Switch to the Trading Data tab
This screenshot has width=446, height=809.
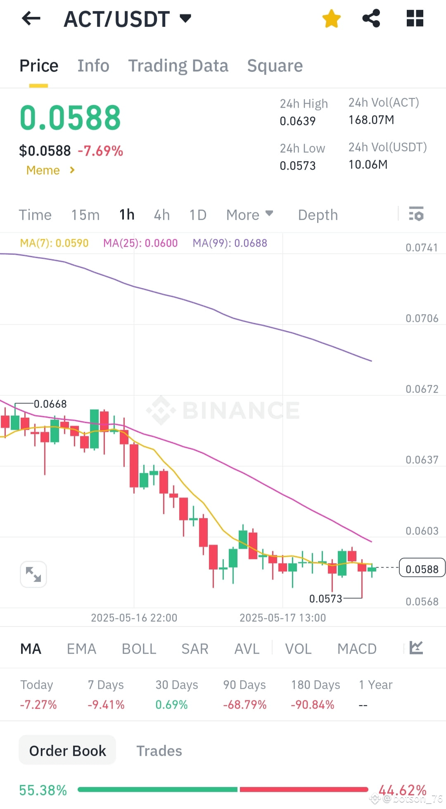click(178, 65)
